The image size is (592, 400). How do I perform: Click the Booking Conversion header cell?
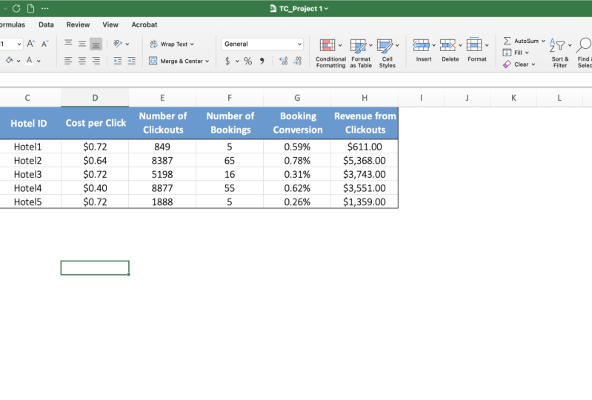(x=298, y=123)
